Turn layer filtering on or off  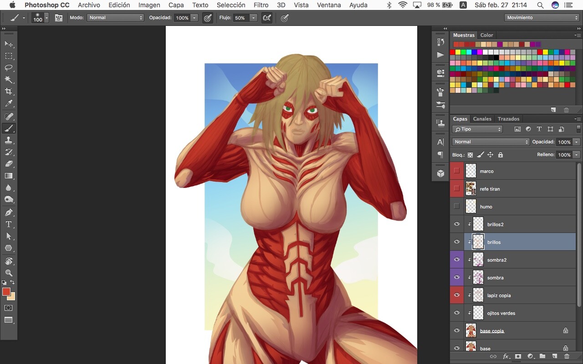pos(578,129)
